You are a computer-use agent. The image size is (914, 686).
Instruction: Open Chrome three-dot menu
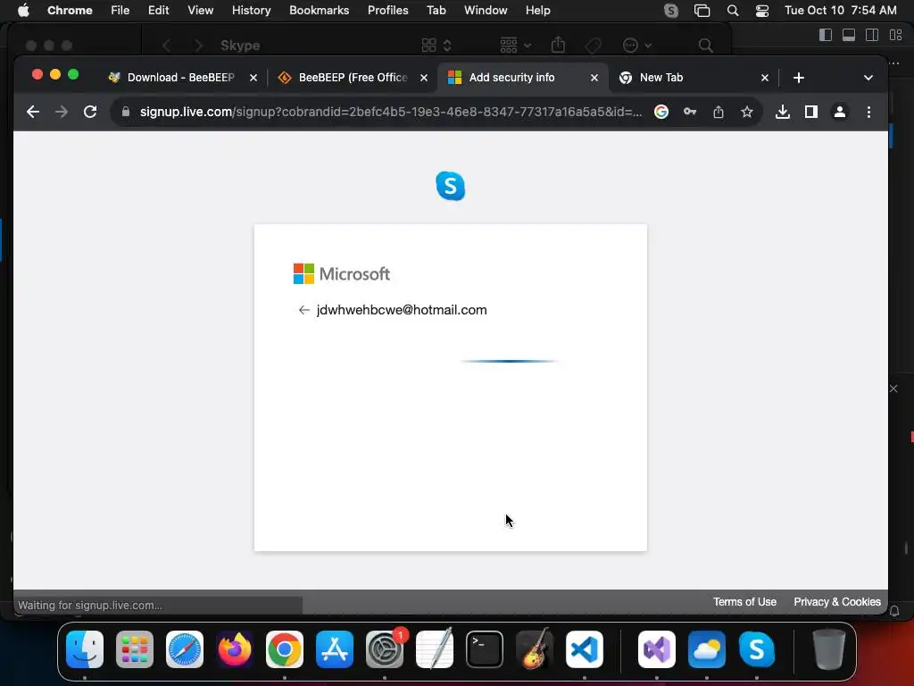tap(868, 112)
